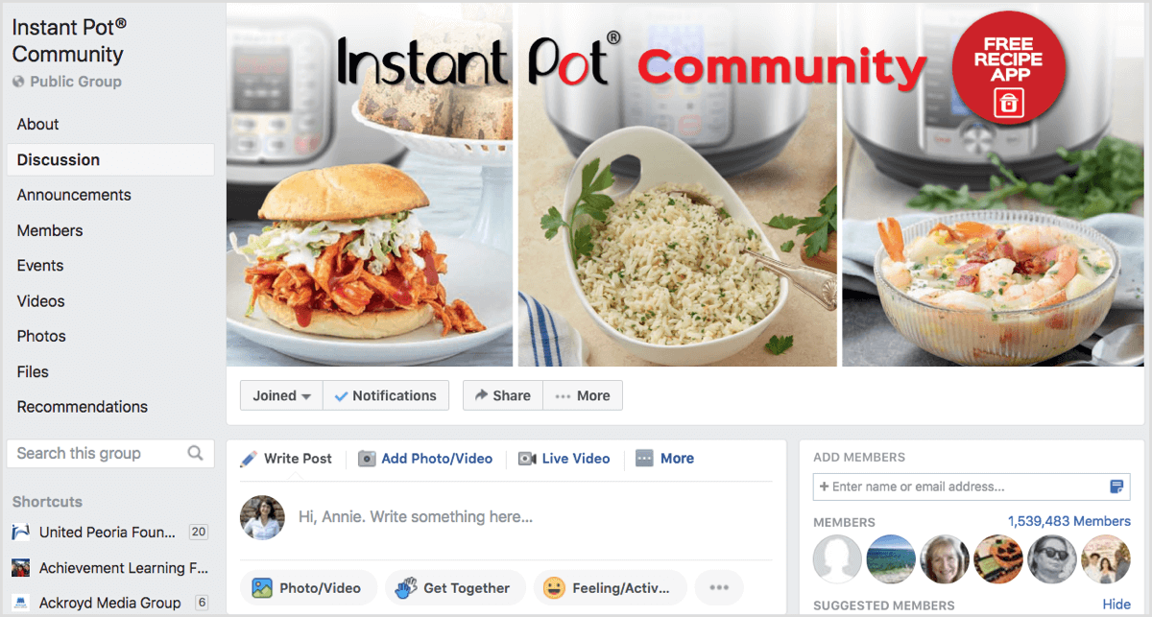1152x617 pixels.
Task: Select Announcements in the group sidebar
Action: click(x=74, y=195)
